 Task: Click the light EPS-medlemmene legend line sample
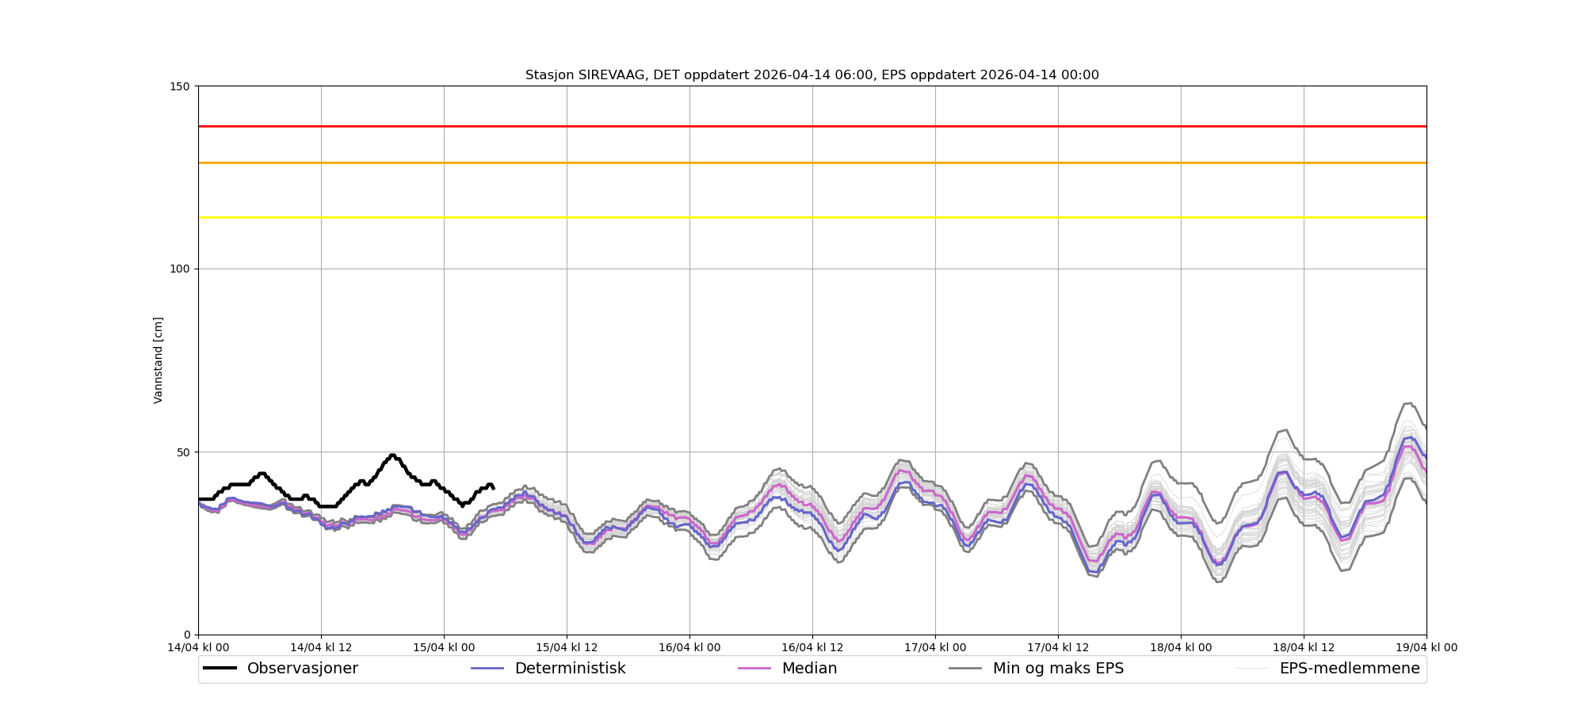(x=1252, y=669)
